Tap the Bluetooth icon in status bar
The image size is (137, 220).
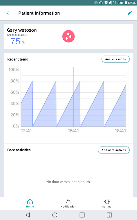(x=96, y=3)
